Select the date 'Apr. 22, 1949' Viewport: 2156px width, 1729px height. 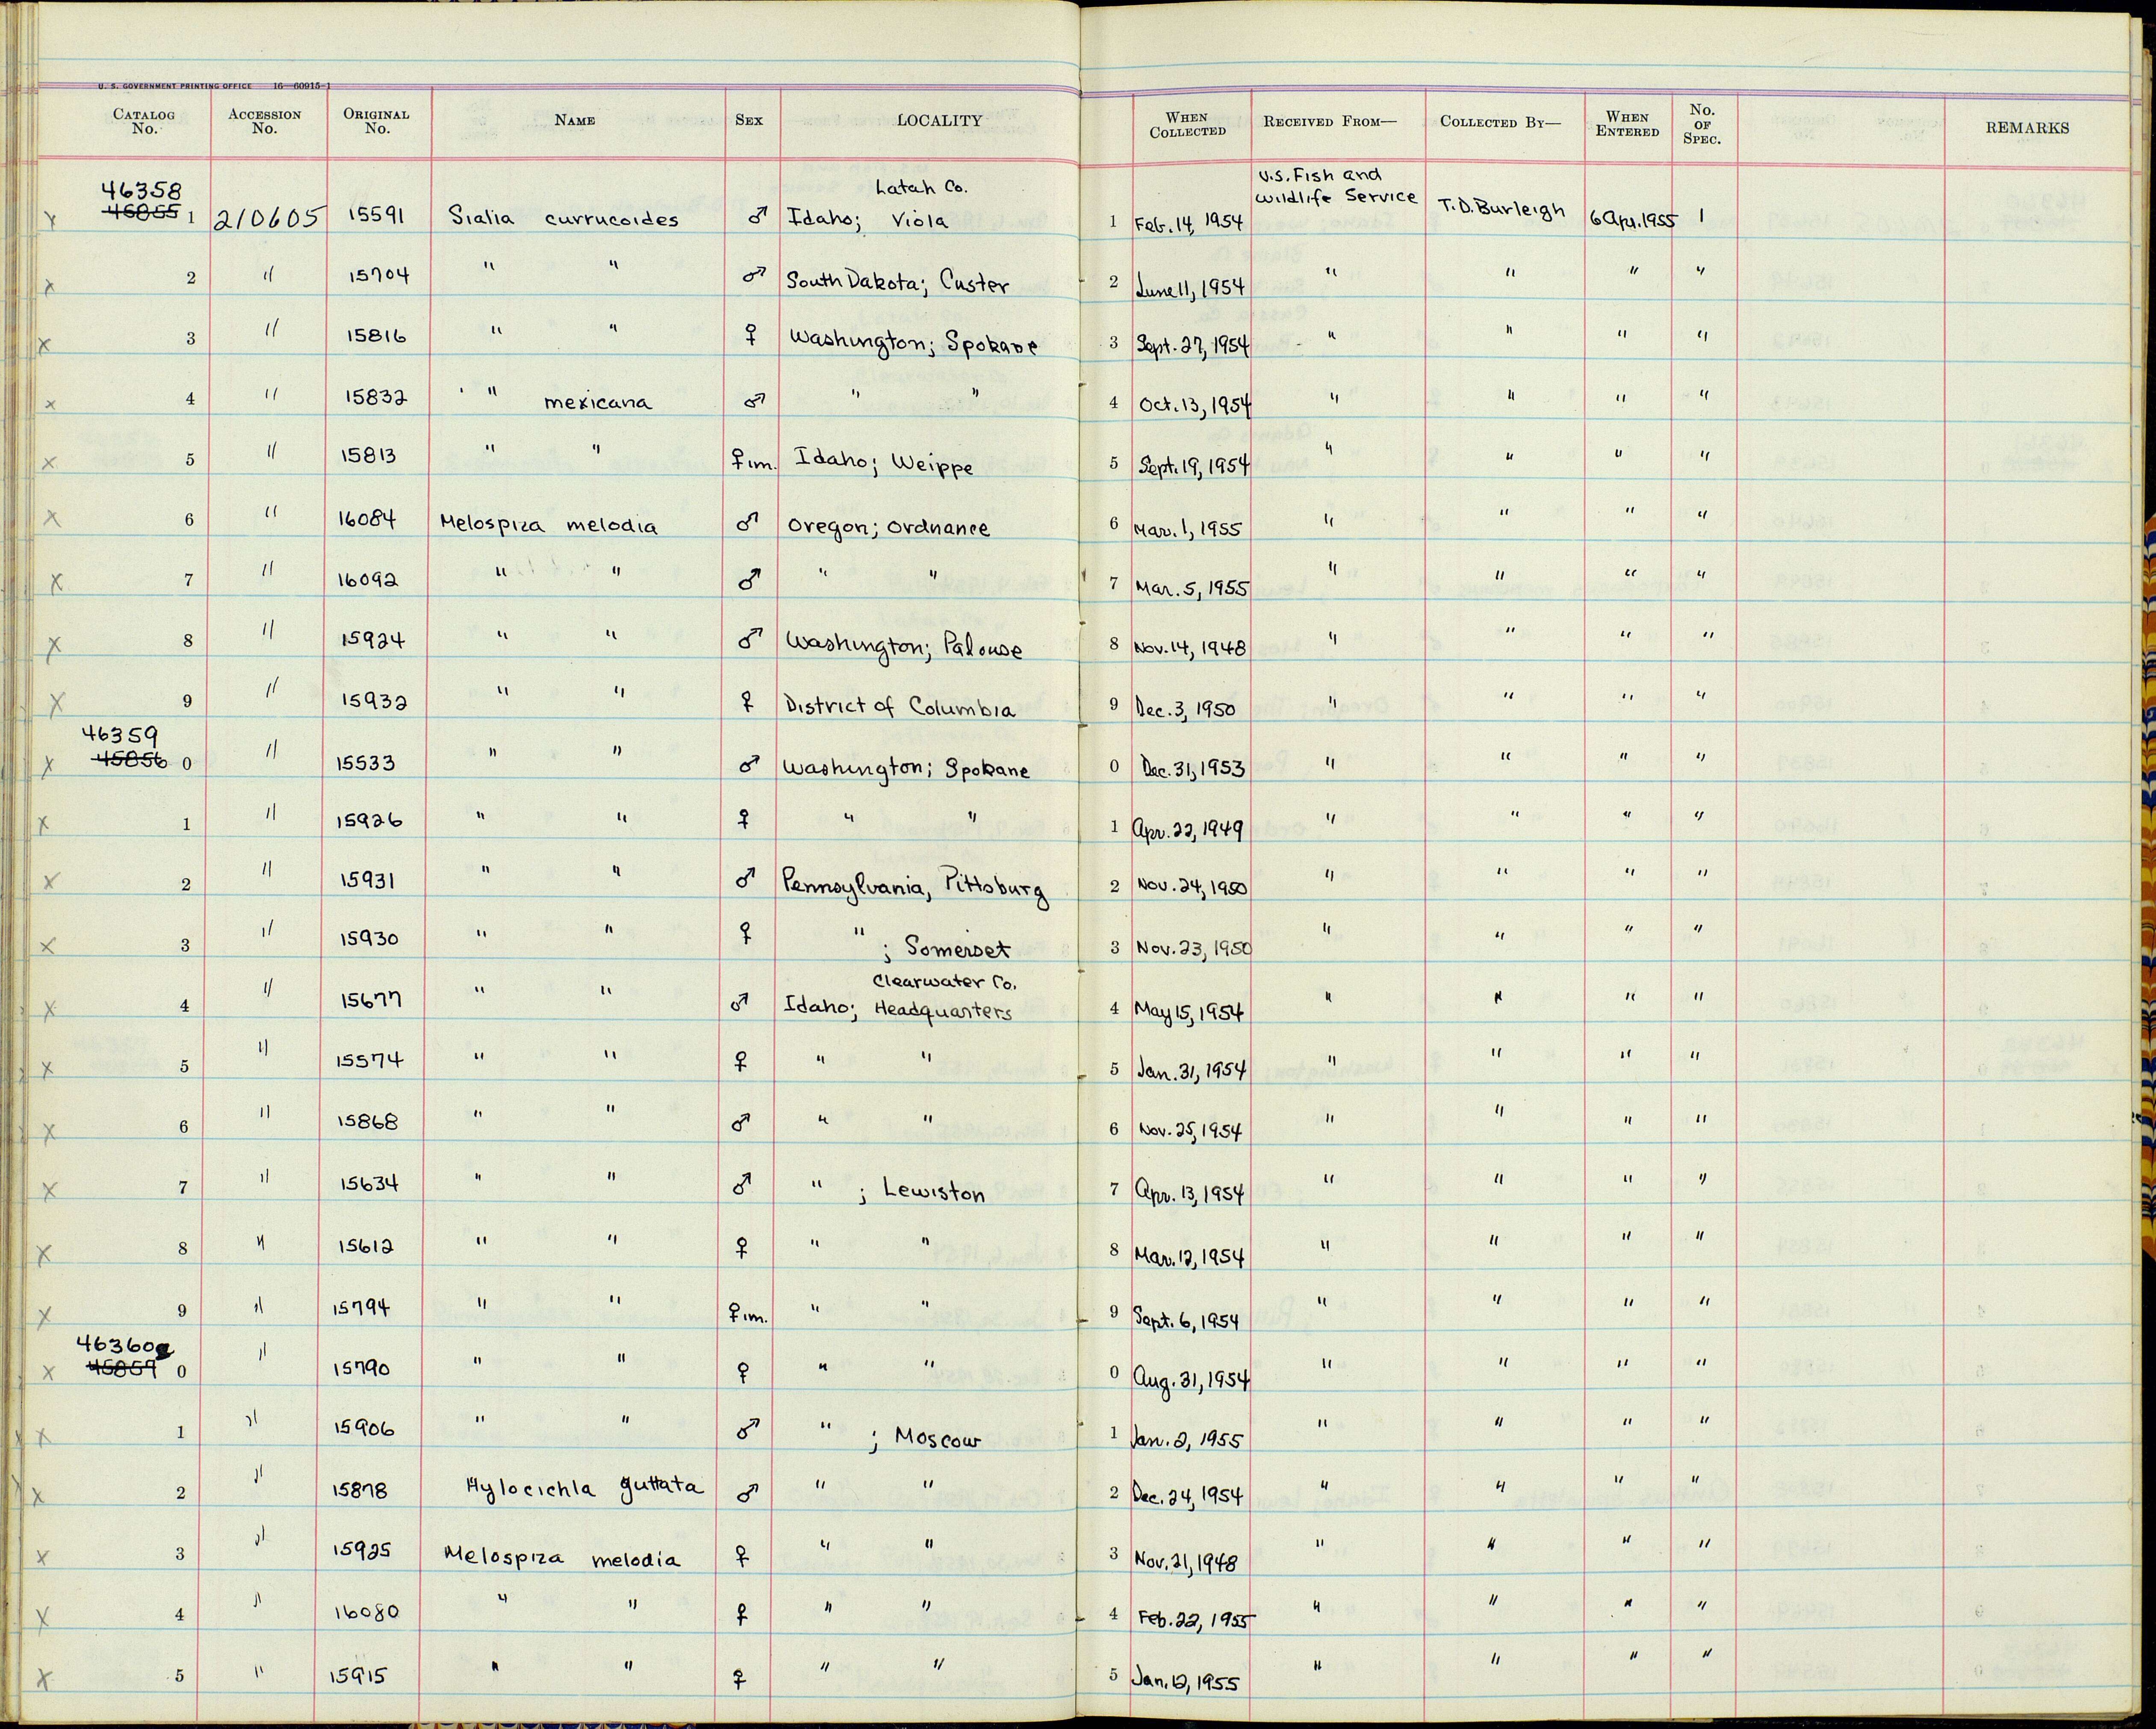1188,830
